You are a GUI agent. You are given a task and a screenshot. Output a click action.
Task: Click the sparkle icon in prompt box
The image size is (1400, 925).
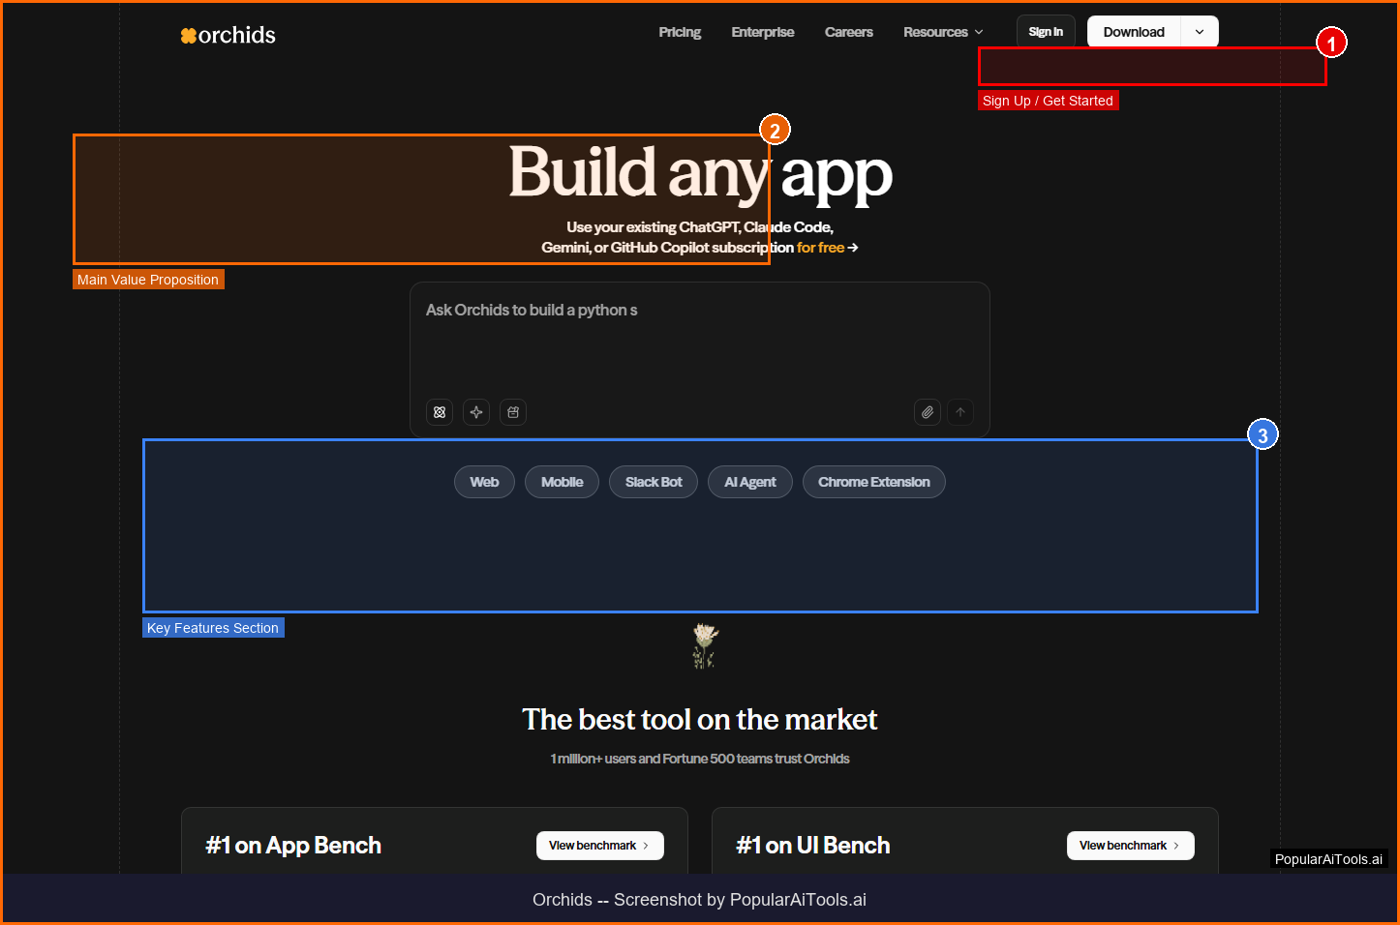tap(476, 412)
